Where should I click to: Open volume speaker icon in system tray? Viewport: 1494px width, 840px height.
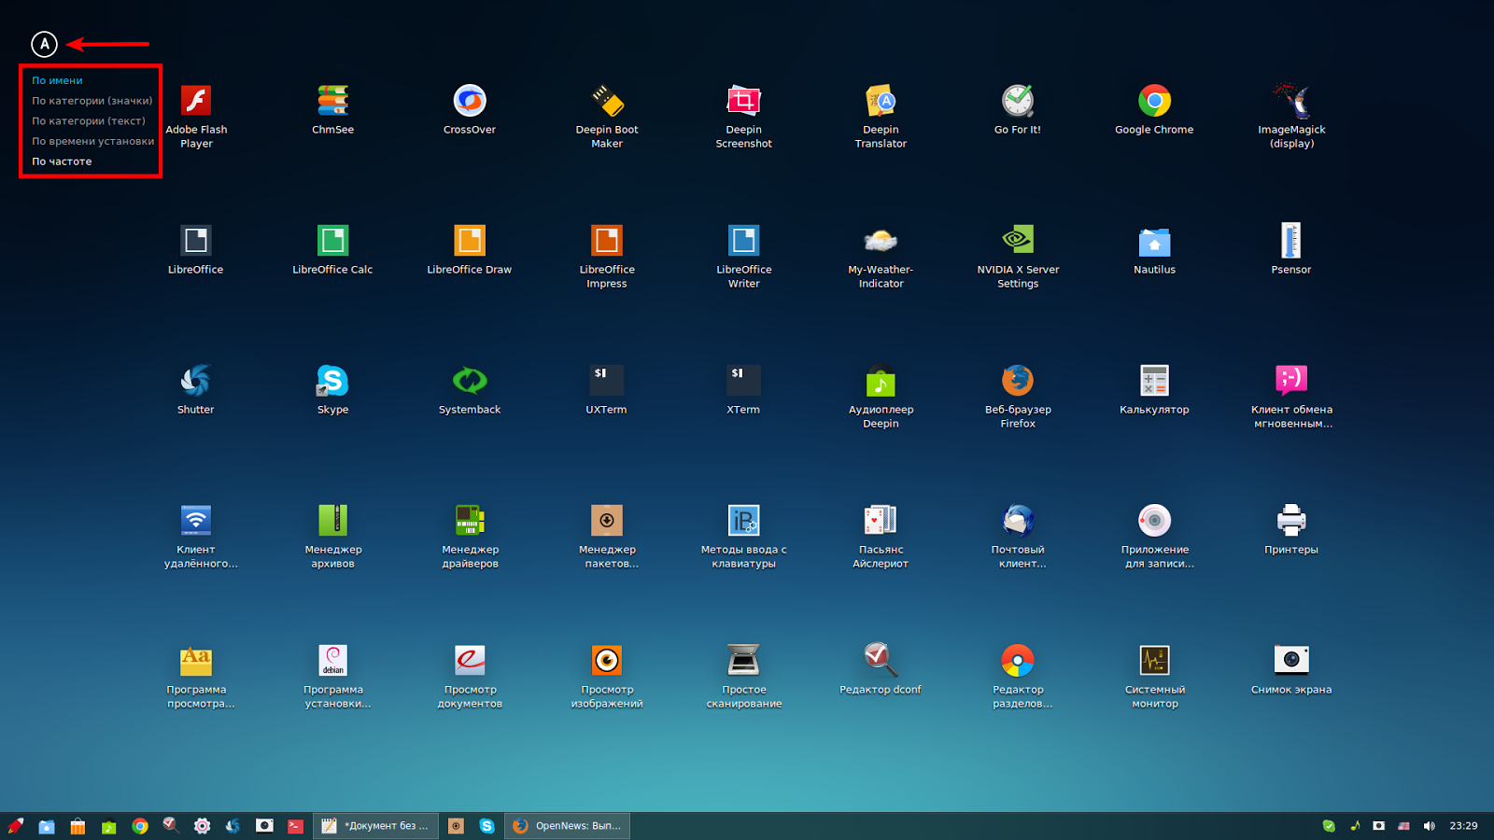coord(1429,826)
